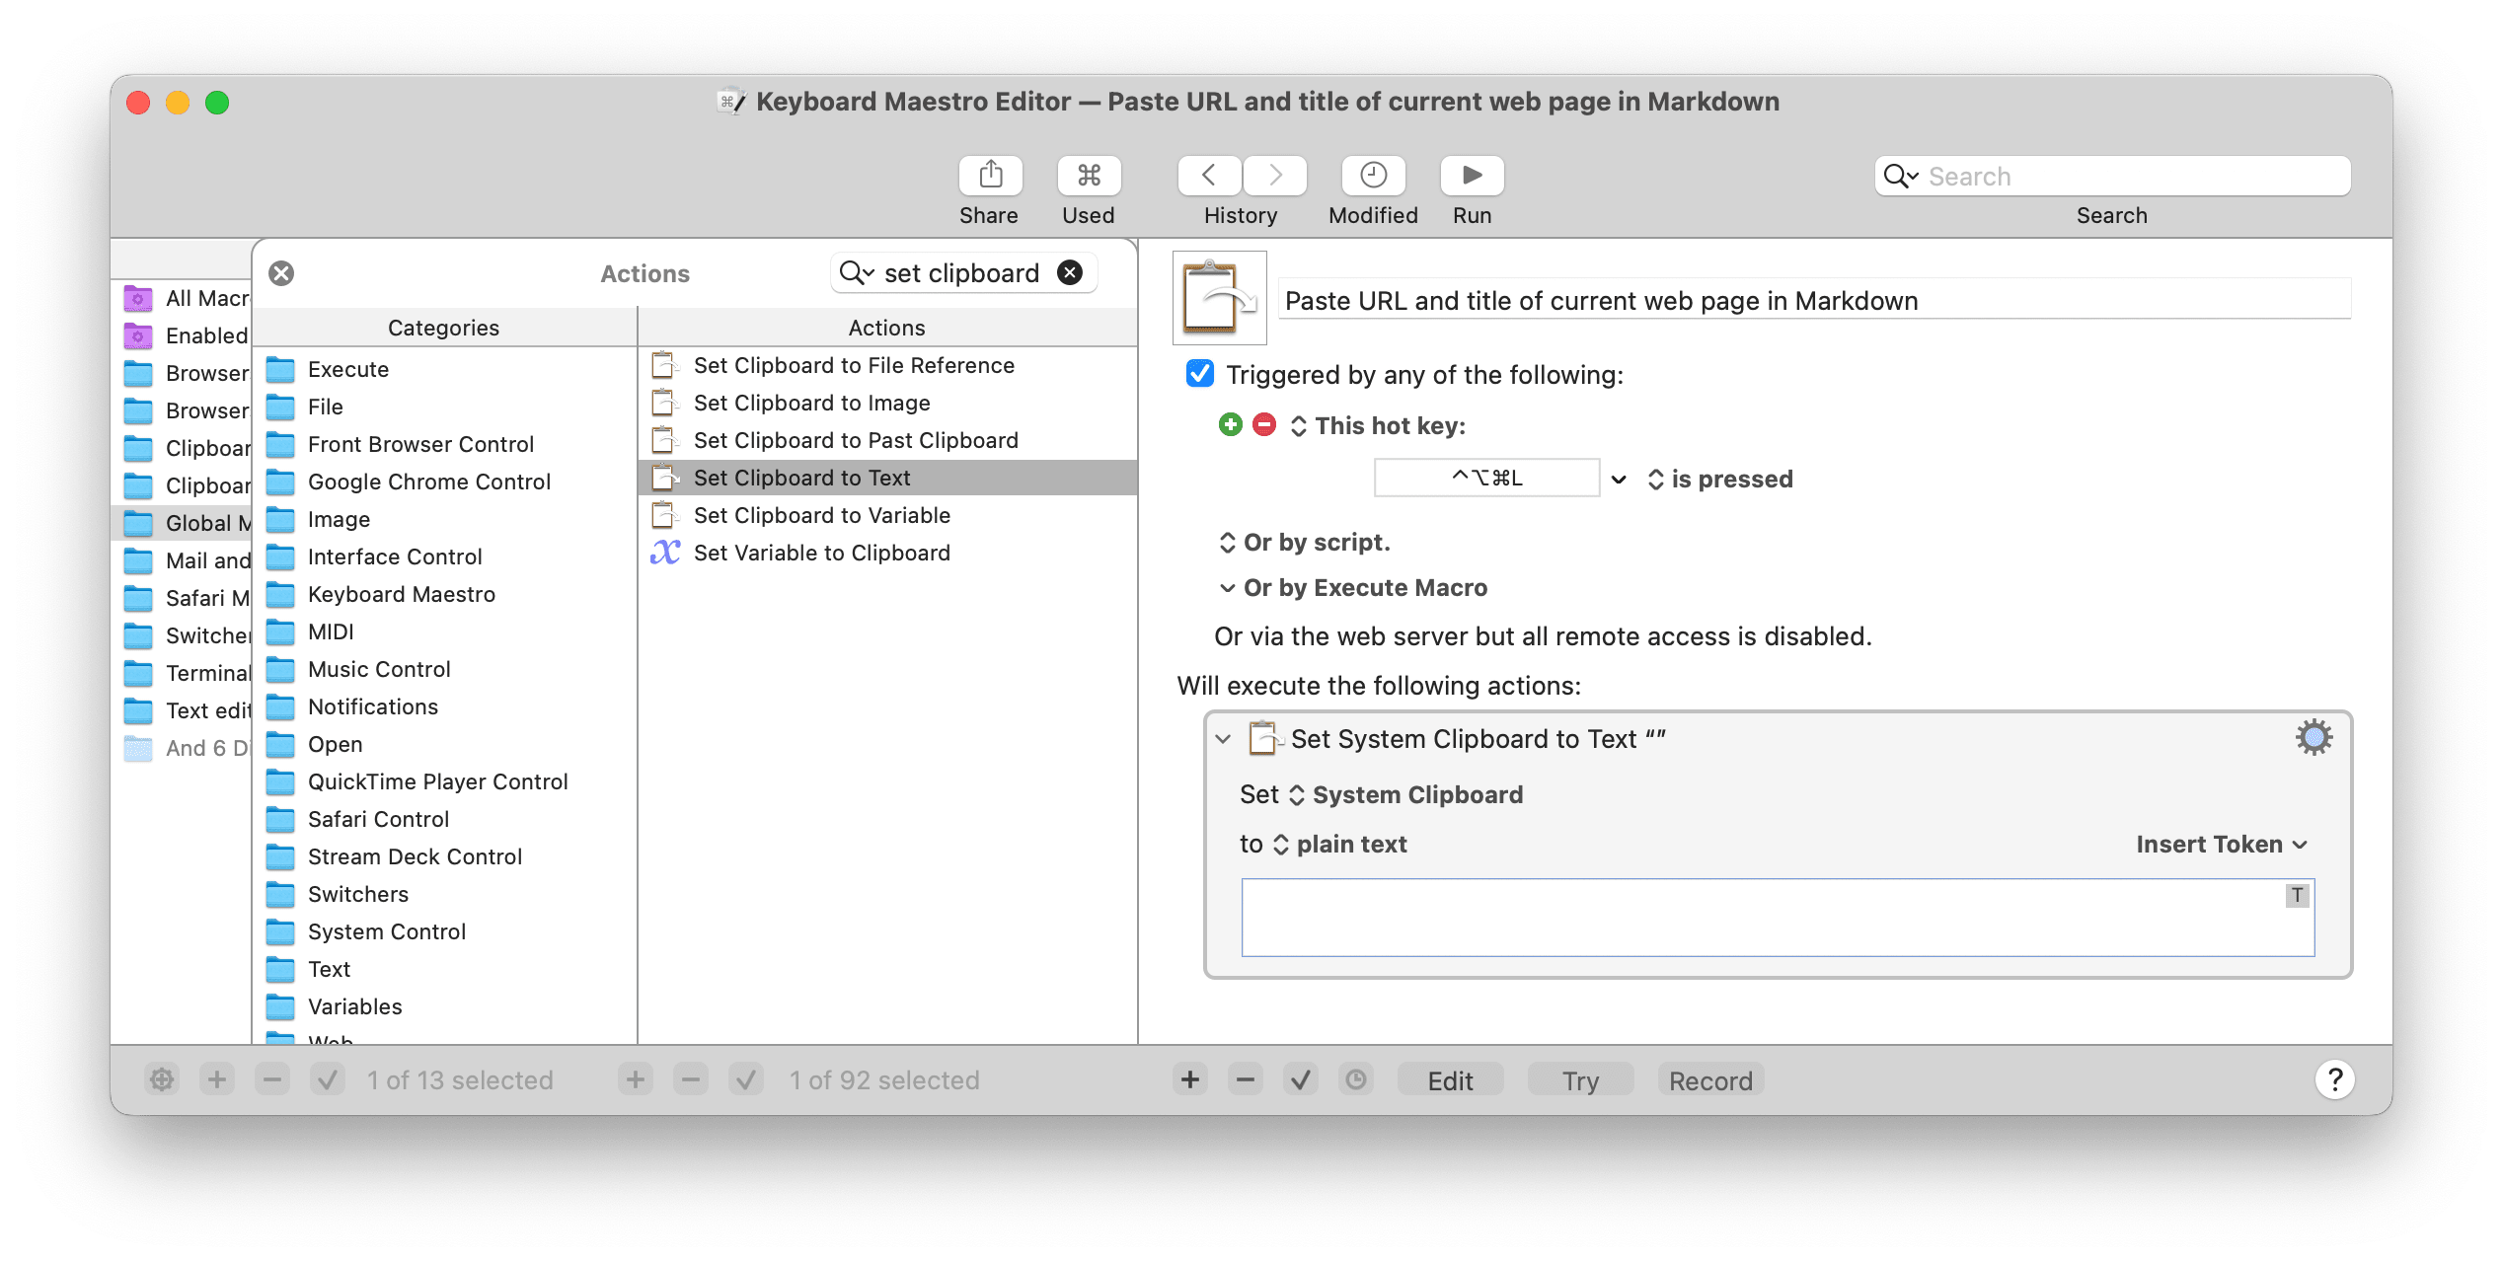The width and height of the screenshot is (2503, 1261).
Task: Open the hot key dropdown arrow
Action: click(x=1619, y=479)
